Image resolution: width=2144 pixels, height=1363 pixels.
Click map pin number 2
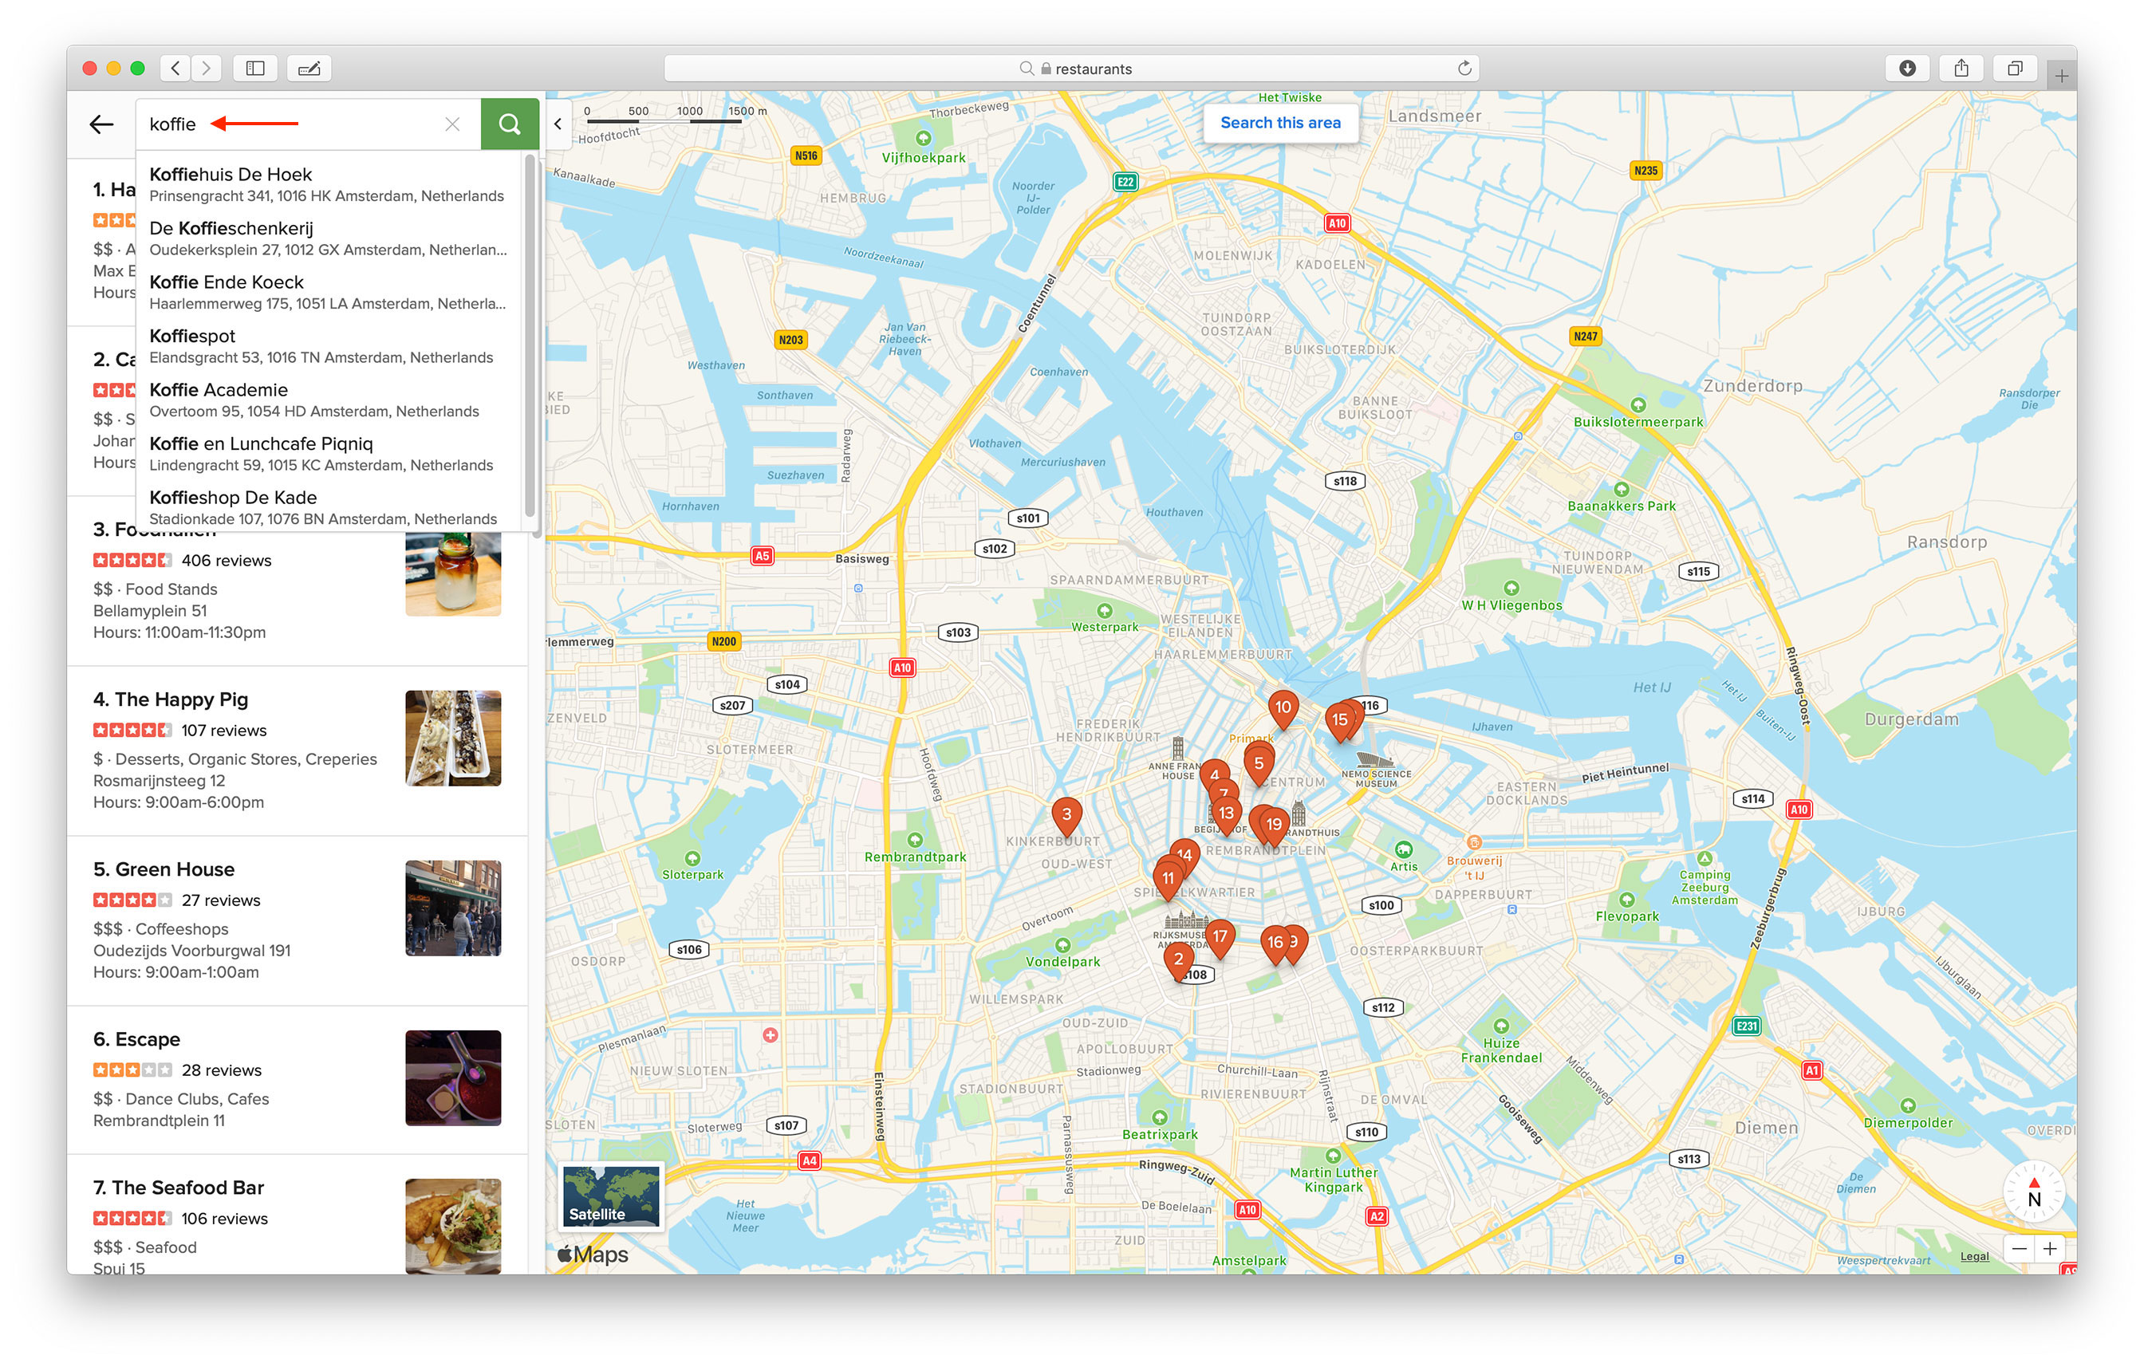pos(1179,959)
